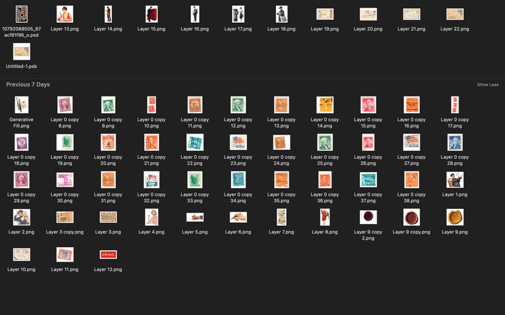Select Layer 0 copy 14.png yellow stamp
This screenshot has height=315, width=505.
pos(324,105)
